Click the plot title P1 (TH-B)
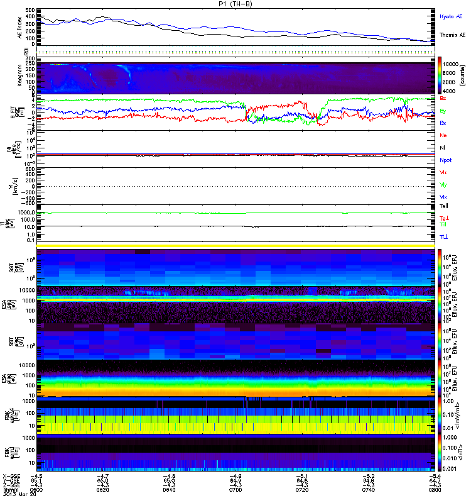The width and height of the screenshot is (471, 503). click(235, 4)
